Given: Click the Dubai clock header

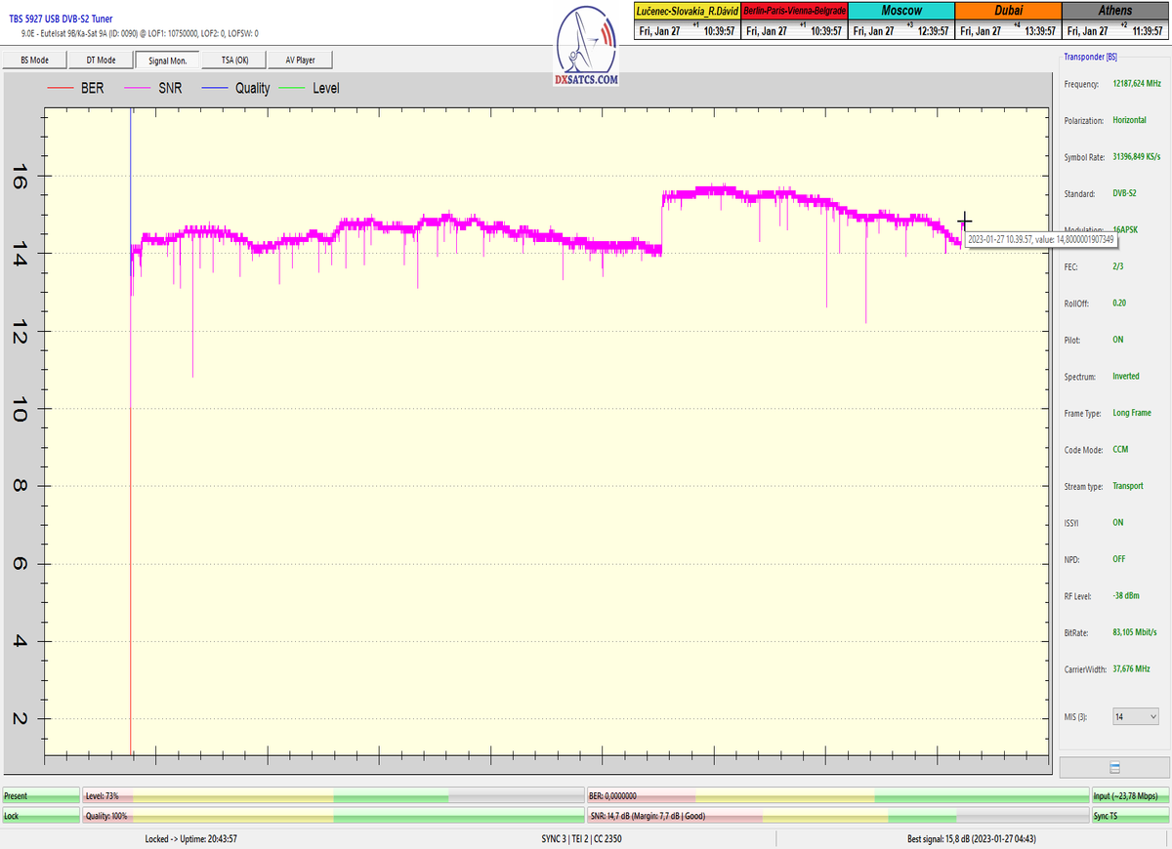Looking at the screenshot, I should click(x=1007, y=10).
